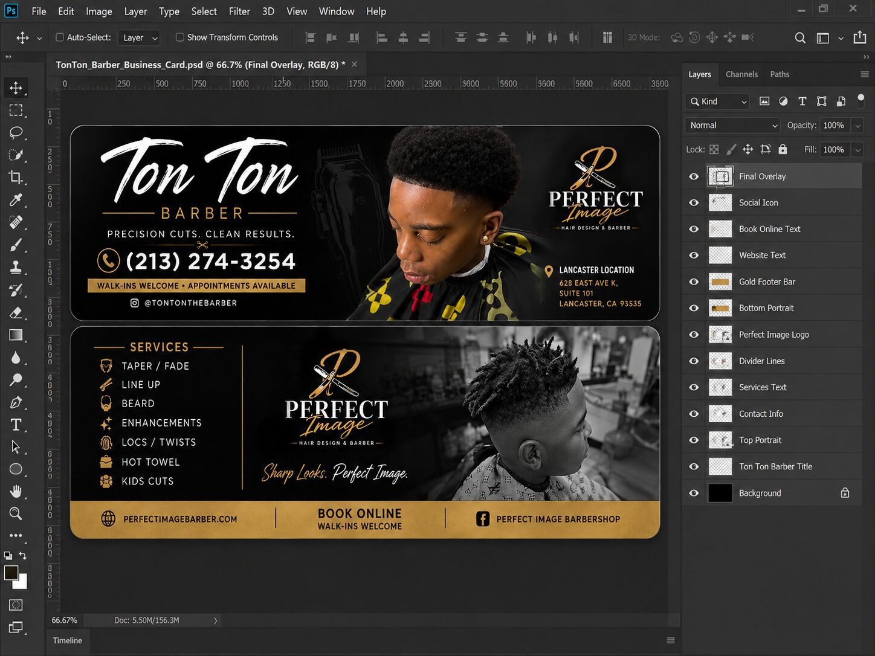
Task: Open the Image menu
Action: [x=98, y=11]
